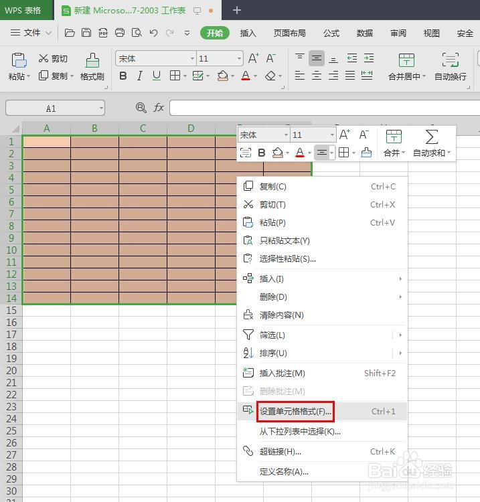Expand the mini toolbar AutoSum dropdown
This screenshot has width=480, height=502.
click(449, 153)
